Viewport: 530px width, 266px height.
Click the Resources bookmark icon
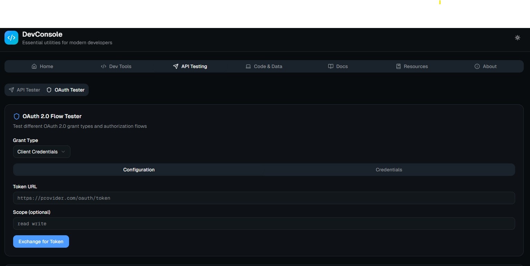(398, 66)
